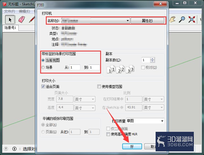This screenshot has height=155, width=204.
Task: Select the 全部(A) radio button
Action: (43, 125)
